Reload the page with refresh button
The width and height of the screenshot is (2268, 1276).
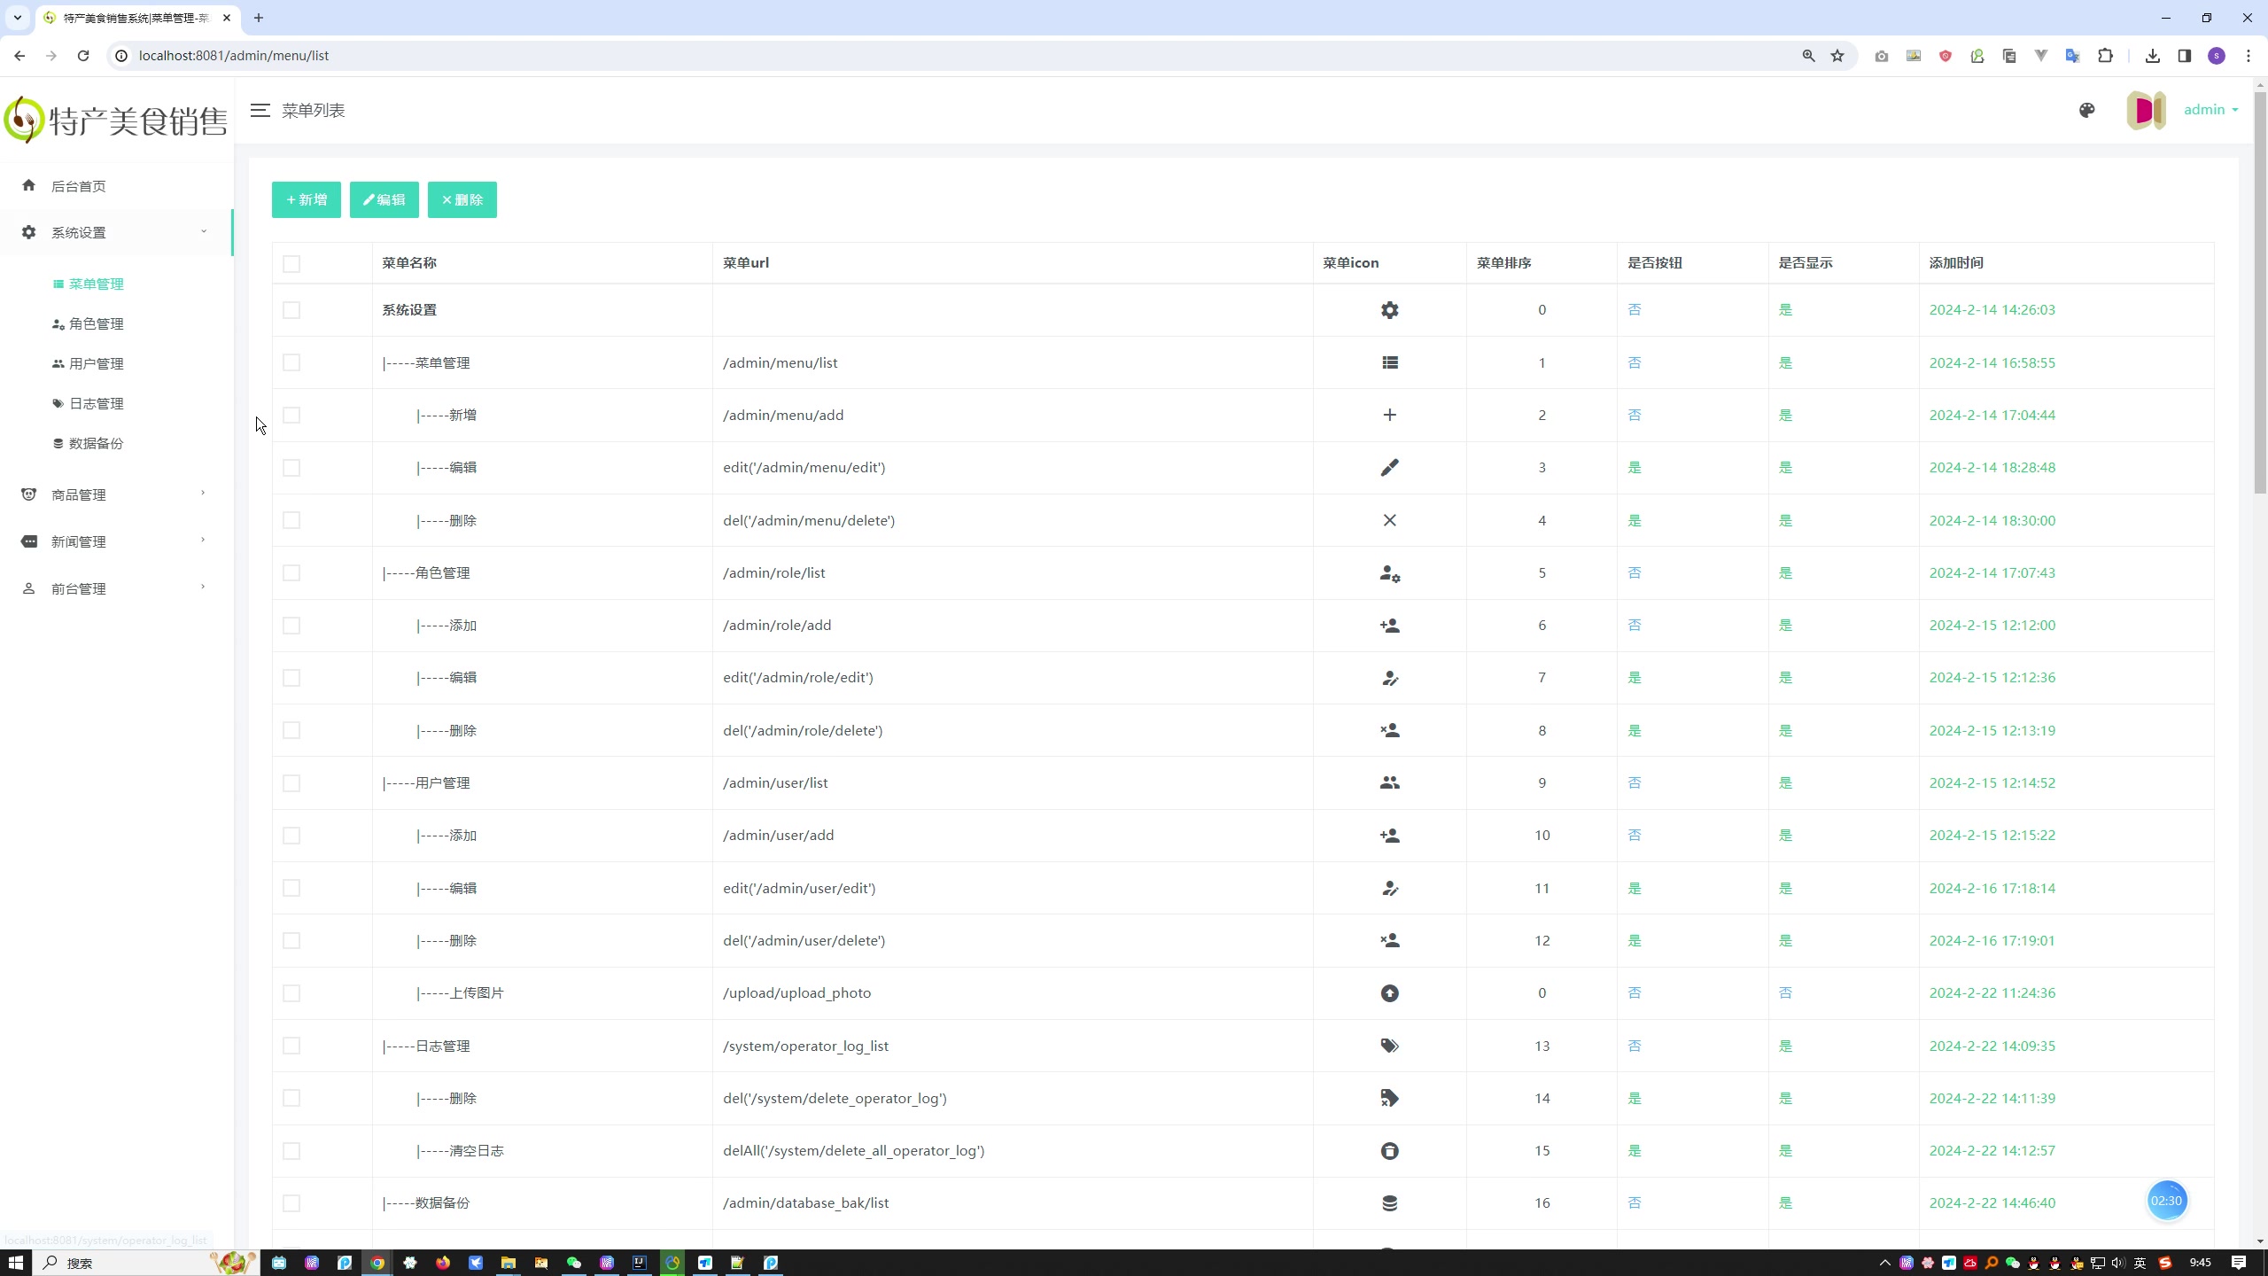pyautogui.click(x=83, y=56)
